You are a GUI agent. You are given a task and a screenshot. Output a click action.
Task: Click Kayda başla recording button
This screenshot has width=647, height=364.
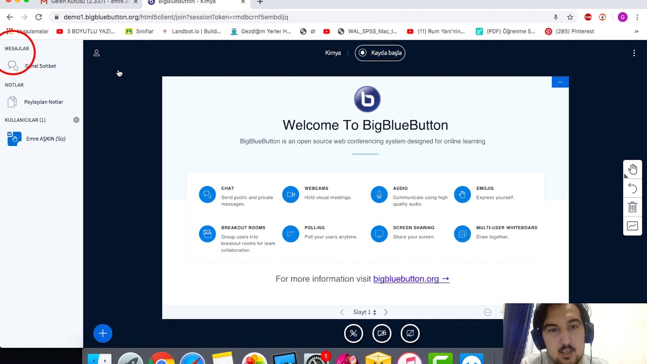380,53
